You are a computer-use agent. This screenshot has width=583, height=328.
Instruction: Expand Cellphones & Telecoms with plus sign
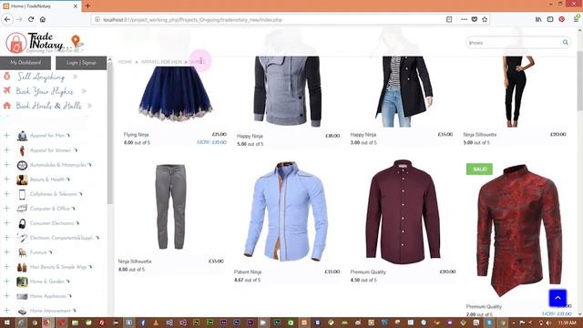pos(6,194)
